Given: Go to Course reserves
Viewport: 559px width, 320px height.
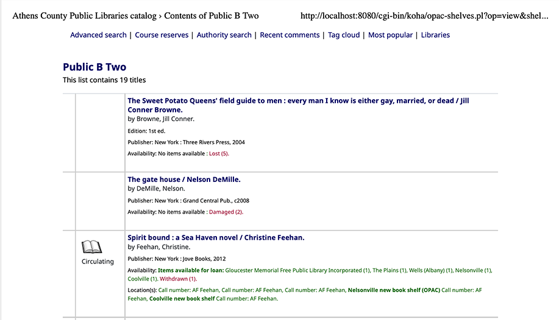Looking at the screenshot, I should click(162, 35).
